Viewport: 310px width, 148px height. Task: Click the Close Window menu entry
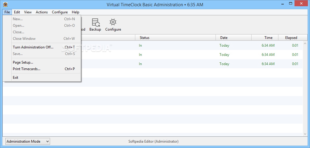click(42, 38)
